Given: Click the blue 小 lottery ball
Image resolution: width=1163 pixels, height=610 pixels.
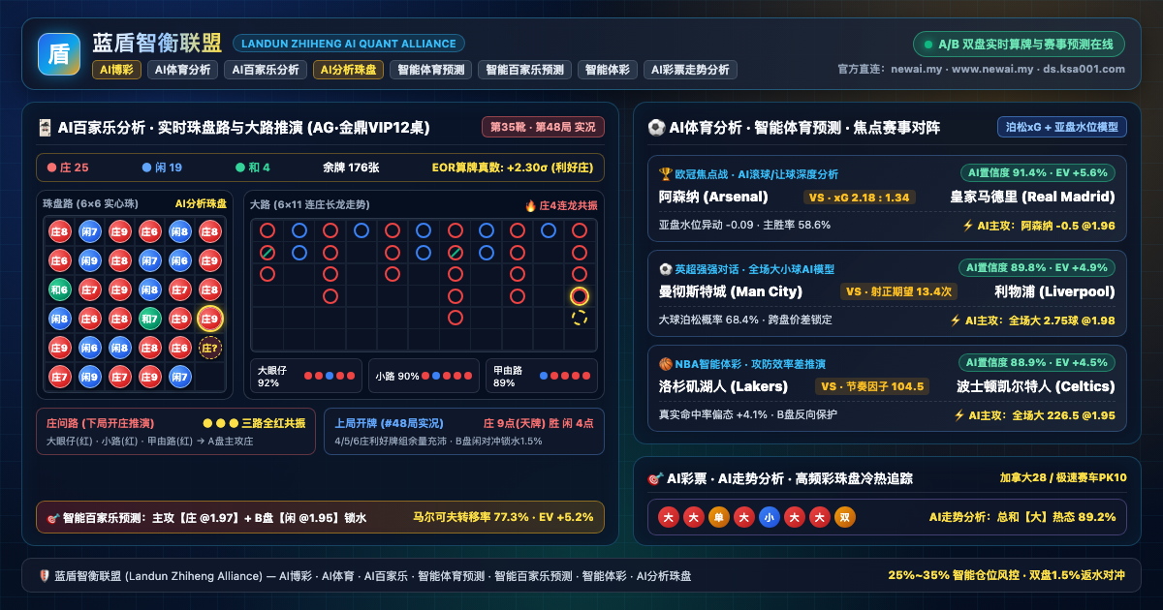Looking at the screenshot, I should coord(769,517).
